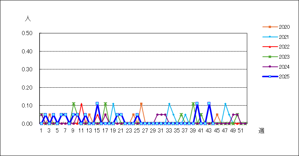Click the green 2023 peak at week 9

click(74, 104)
